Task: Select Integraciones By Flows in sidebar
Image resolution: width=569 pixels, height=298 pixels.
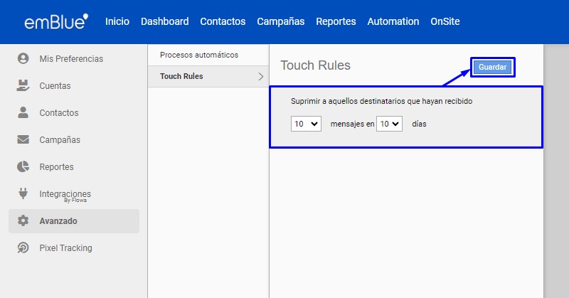Action: 65,196
